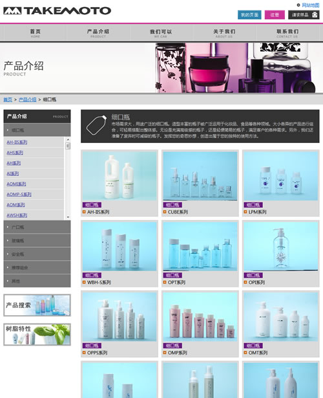Open the CUBE系列 product photo
This screenshot has width=323, height=398.
[x=200, y=176]
